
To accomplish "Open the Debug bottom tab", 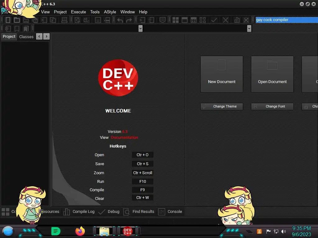I will [x=109, y=212].
